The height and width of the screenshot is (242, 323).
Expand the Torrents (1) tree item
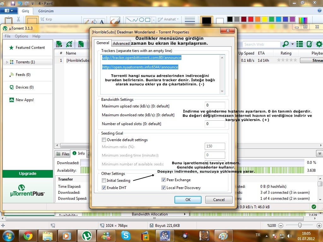(x=7, y=62)
